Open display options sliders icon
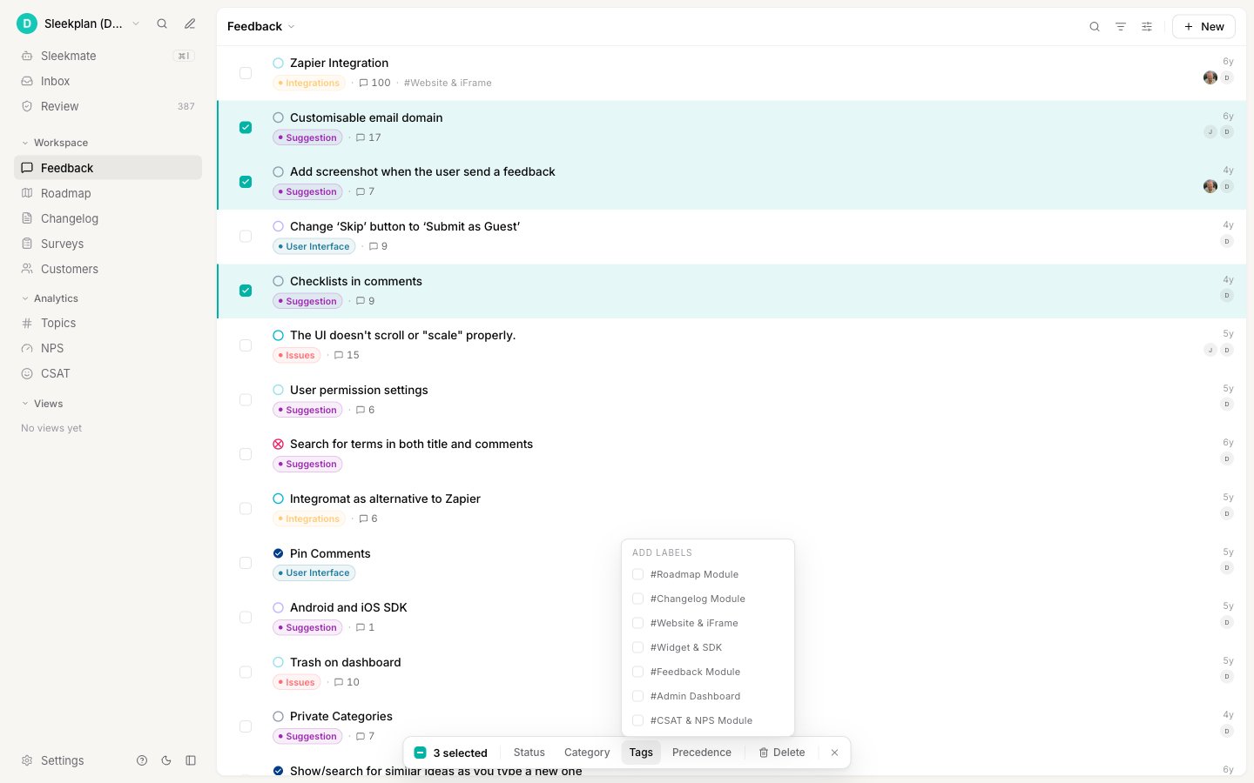 1147,27
